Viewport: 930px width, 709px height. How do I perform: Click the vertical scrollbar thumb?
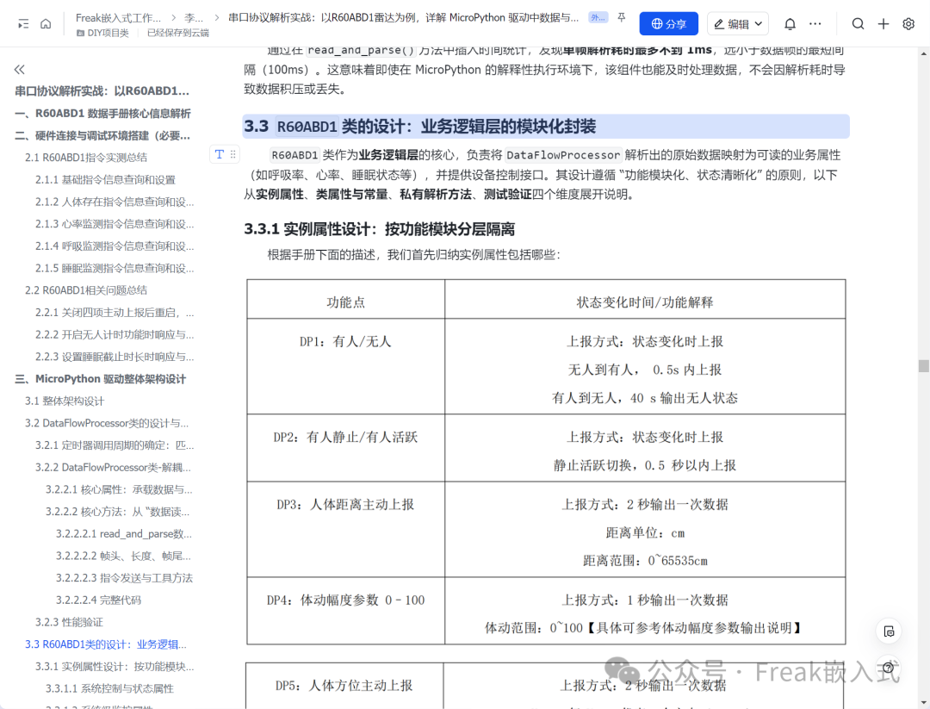[923, 365]
